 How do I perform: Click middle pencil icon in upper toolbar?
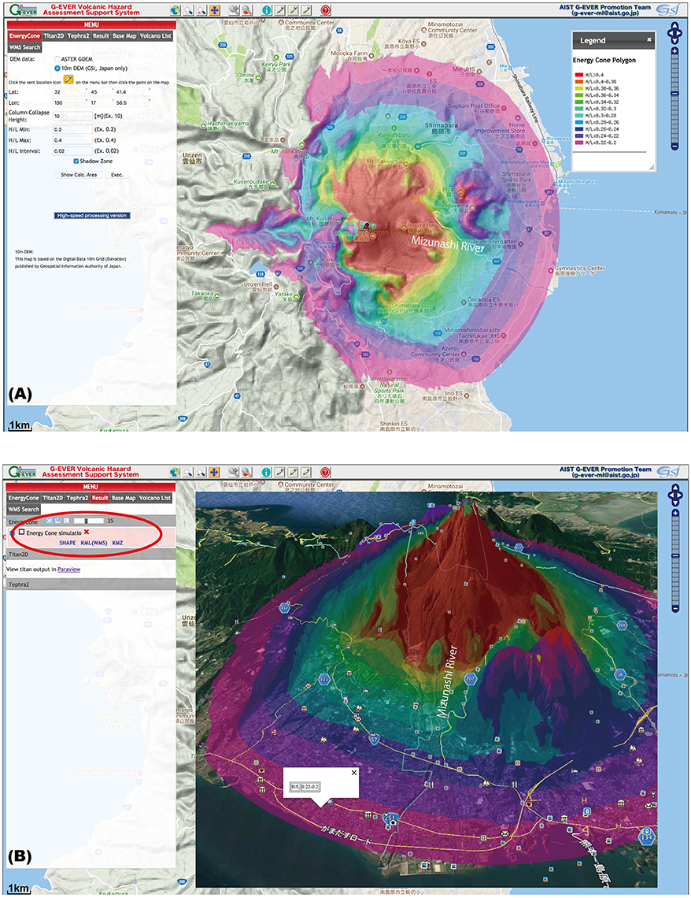(294, 9)
